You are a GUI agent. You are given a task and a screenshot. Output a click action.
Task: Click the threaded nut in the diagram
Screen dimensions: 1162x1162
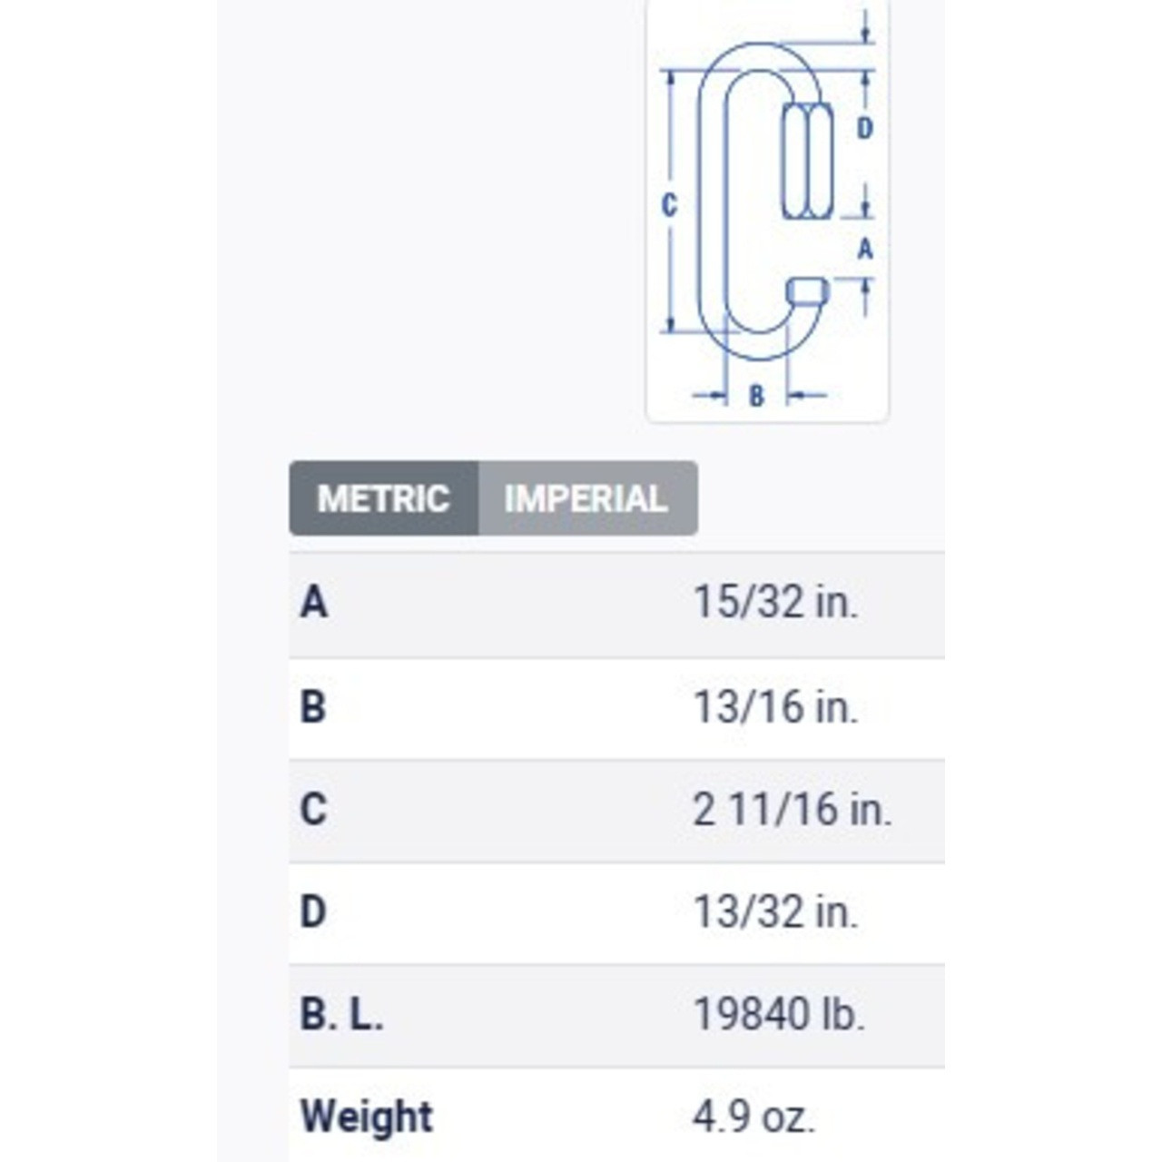click(807, 162)
